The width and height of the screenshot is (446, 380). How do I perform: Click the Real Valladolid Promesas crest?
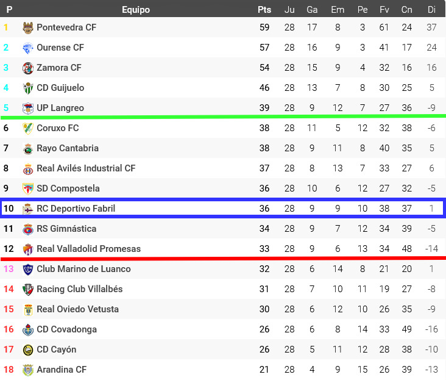[x=28, y=249]
